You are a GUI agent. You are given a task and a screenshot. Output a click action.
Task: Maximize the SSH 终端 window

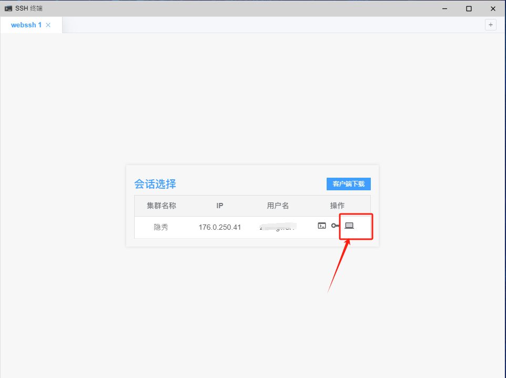tap(469, 9)
